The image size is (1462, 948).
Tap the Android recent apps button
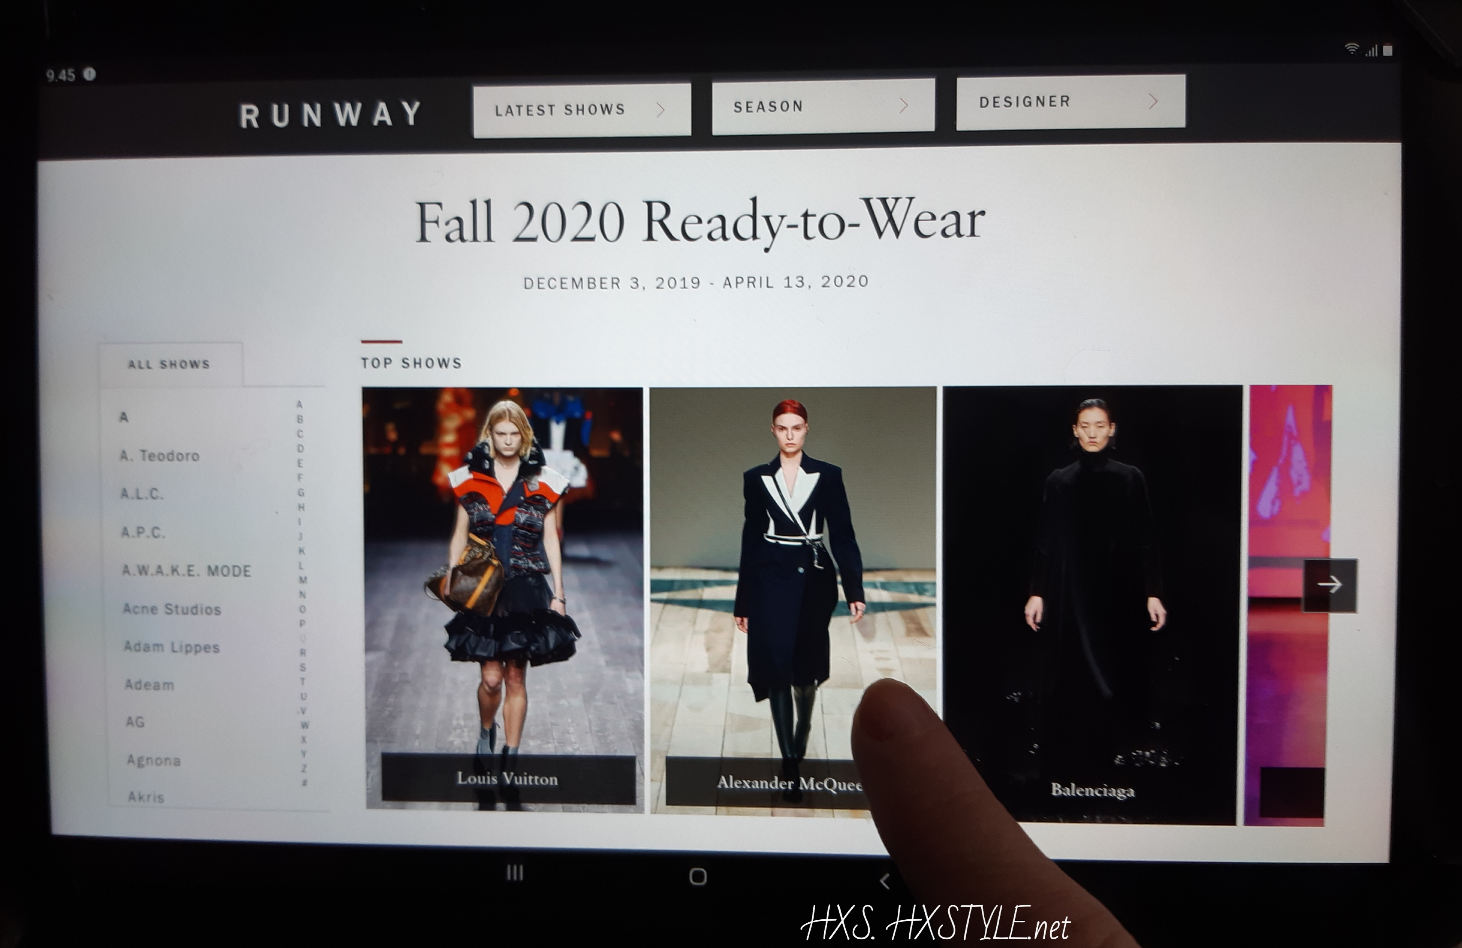(515, 872)
